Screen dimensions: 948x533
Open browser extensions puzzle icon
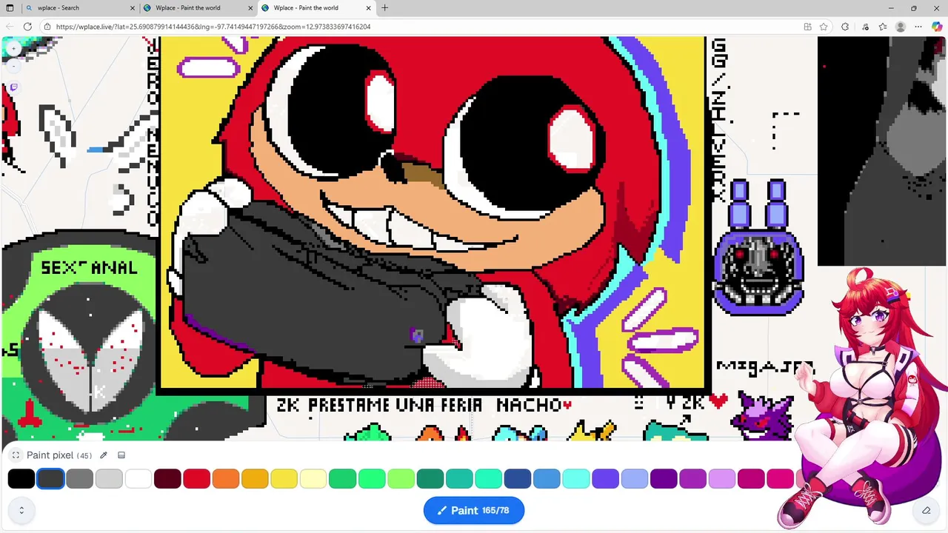(x=845, y=27)
